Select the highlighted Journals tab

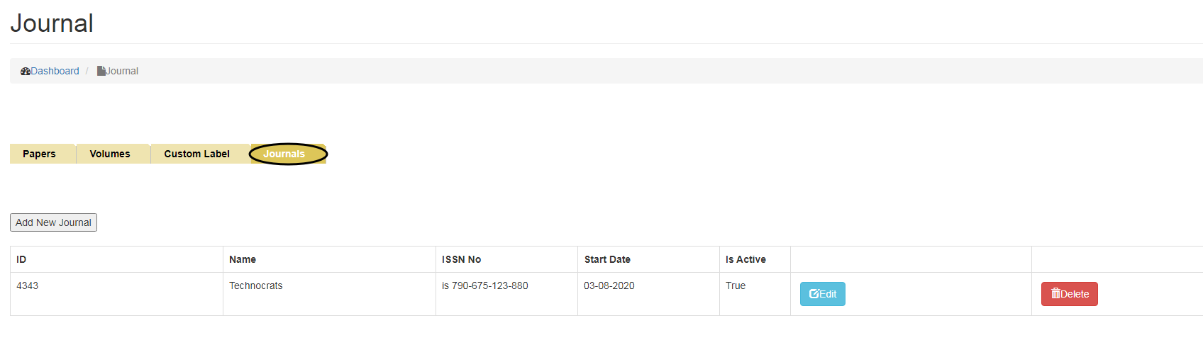[284, 154]
